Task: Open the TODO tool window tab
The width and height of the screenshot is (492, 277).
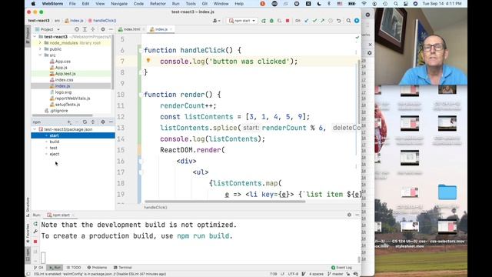Action: coord(74,268)
